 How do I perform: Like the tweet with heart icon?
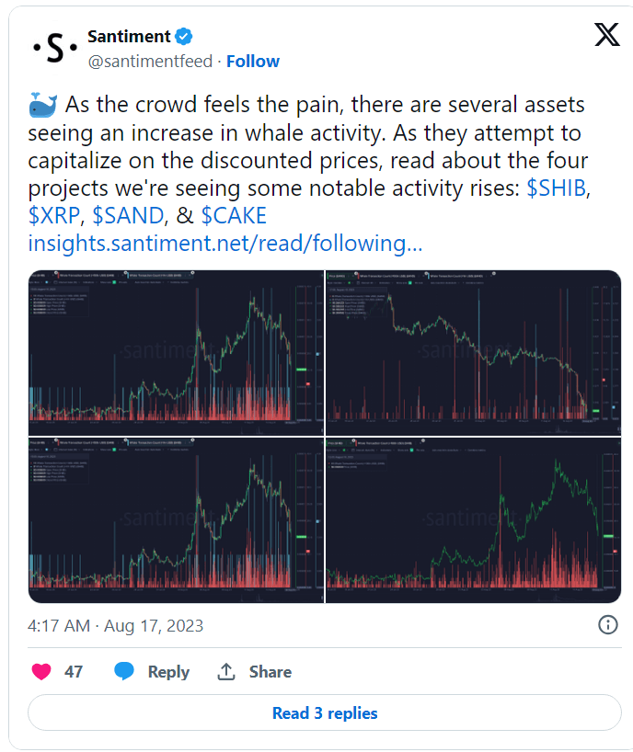pyautogui.click(x=41, y=671)
